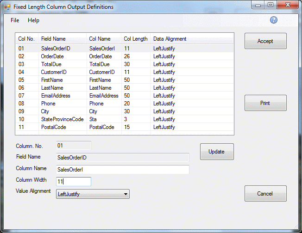Close the Fixed Length Column window

click(x=288, y=5)
